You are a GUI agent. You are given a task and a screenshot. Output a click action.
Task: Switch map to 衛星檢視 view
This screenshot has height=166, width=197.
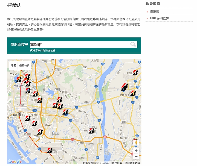click(x=24, y=65)
